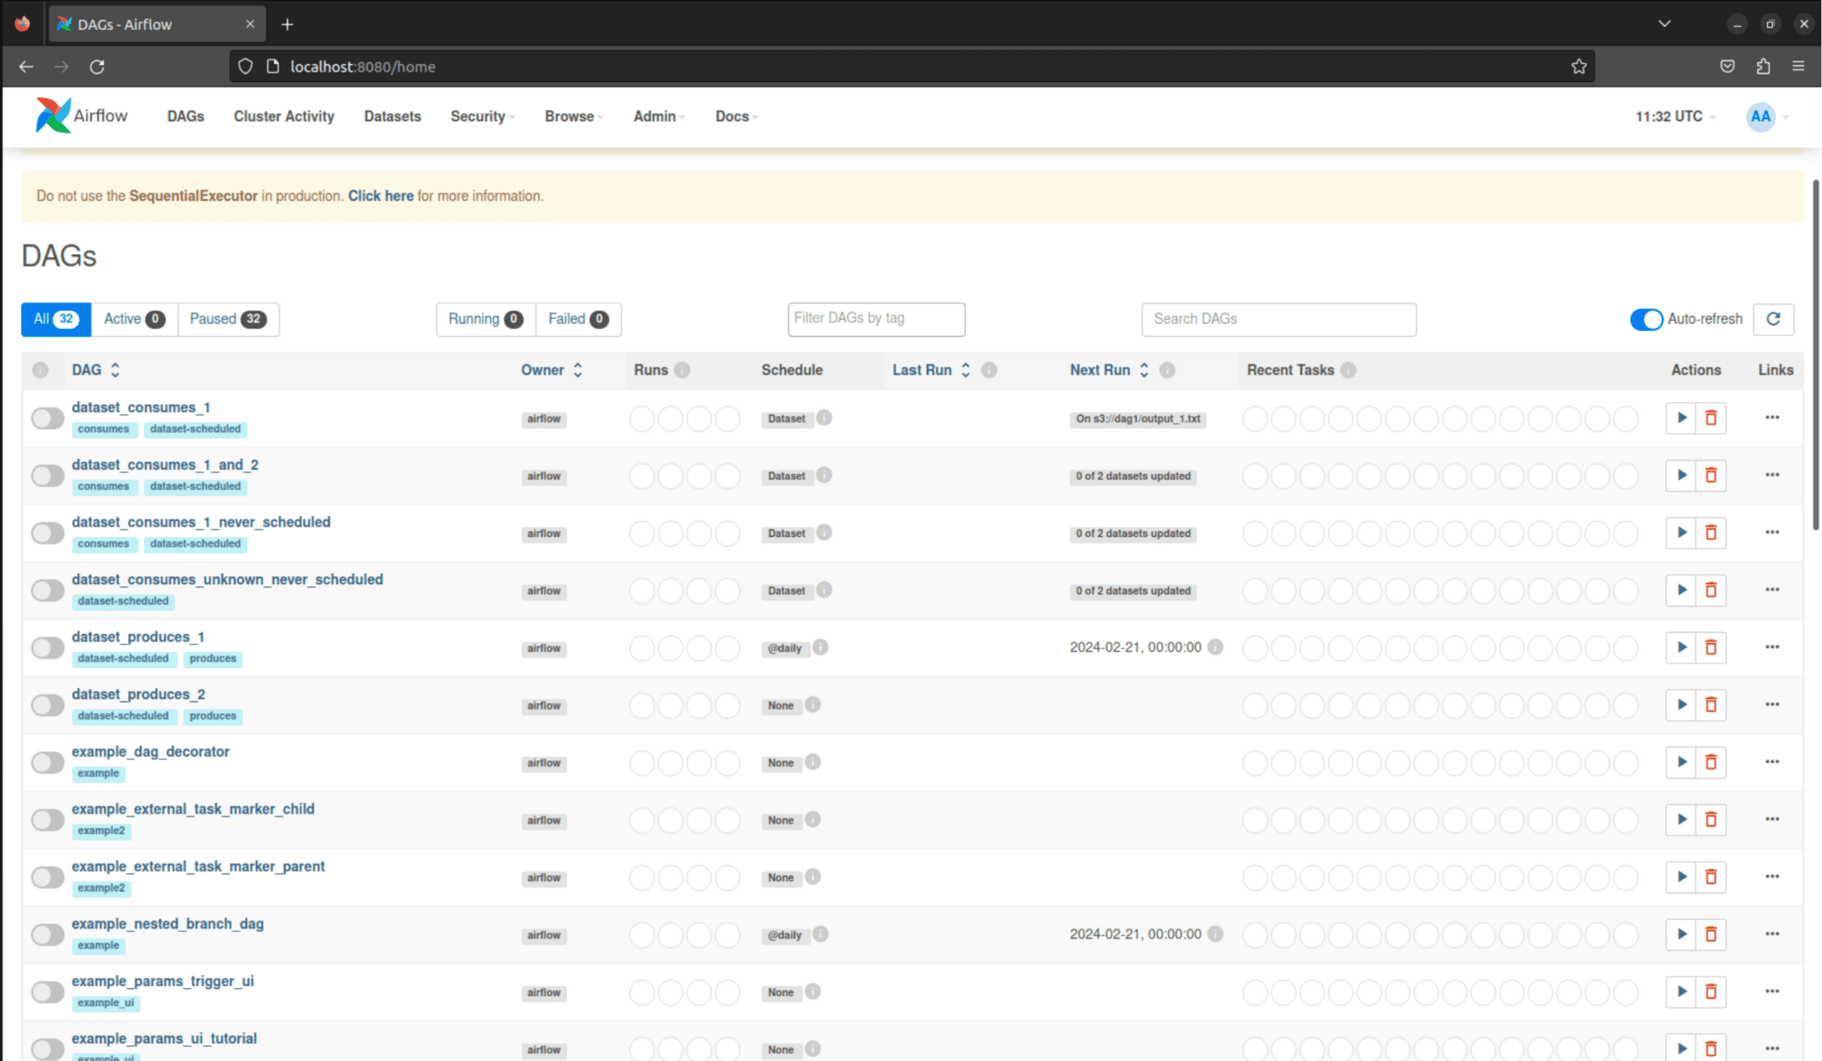Click the browser reload page icon

98,66
